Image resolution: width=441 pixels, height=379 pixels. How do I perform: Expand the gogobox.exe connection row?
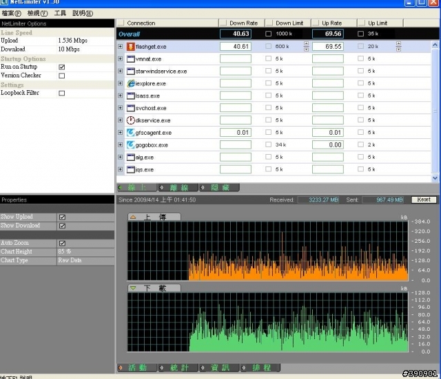point(121,145)
